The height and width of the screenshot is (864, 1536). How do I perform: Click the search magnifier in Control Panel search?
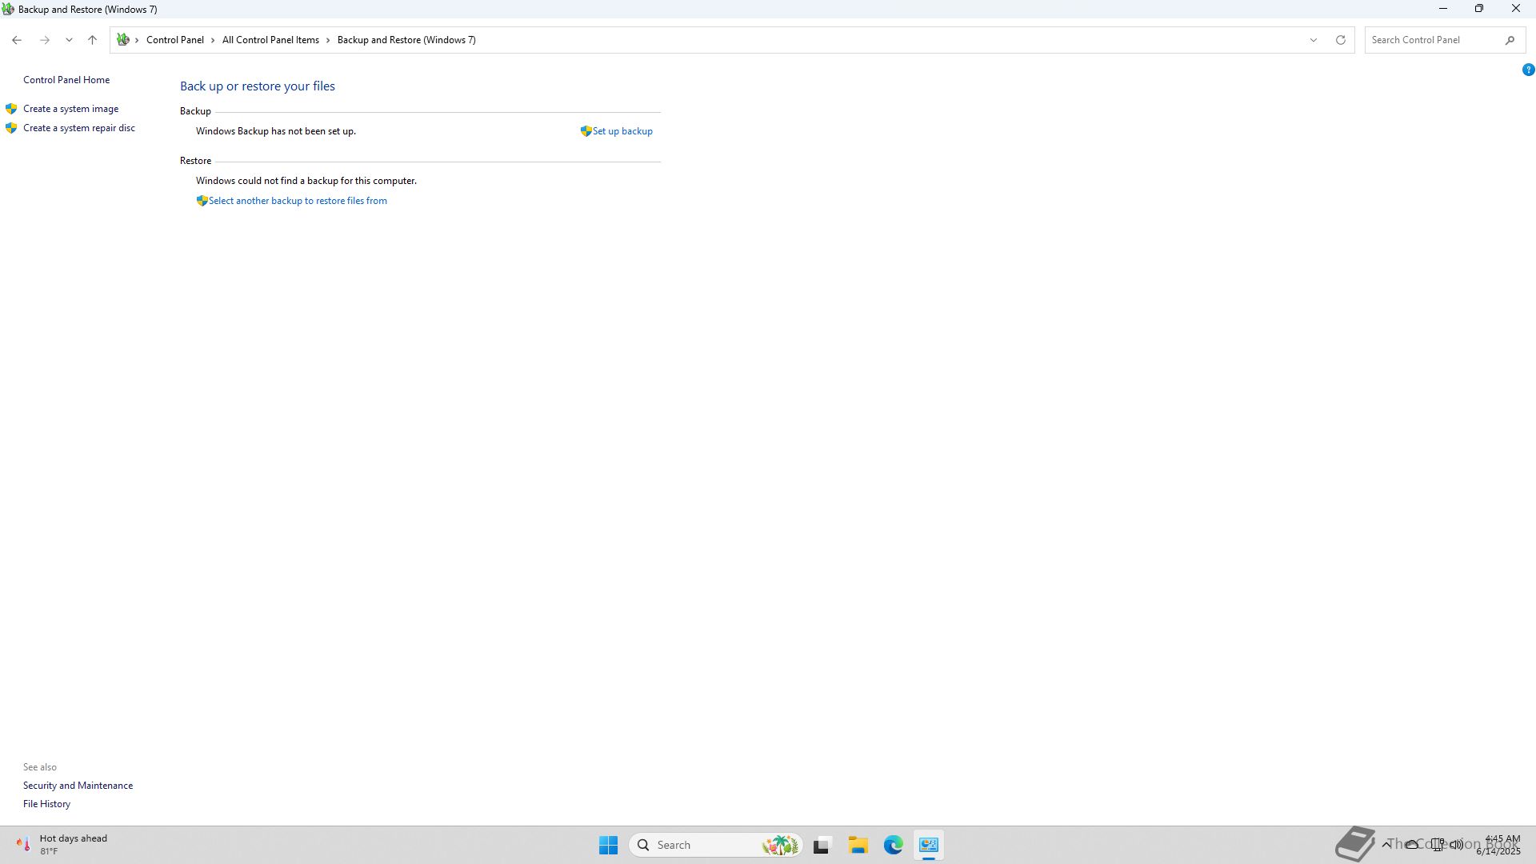(x=1510, y=40)
